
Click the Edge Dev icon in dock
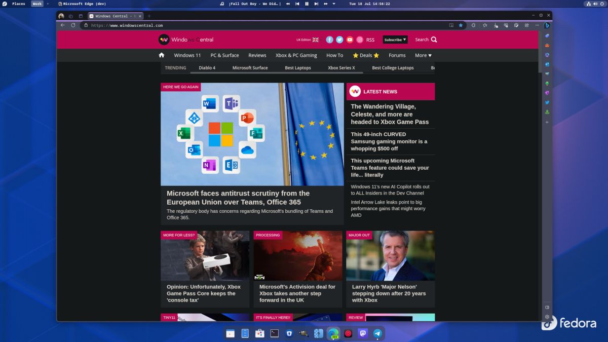point(333,333)
